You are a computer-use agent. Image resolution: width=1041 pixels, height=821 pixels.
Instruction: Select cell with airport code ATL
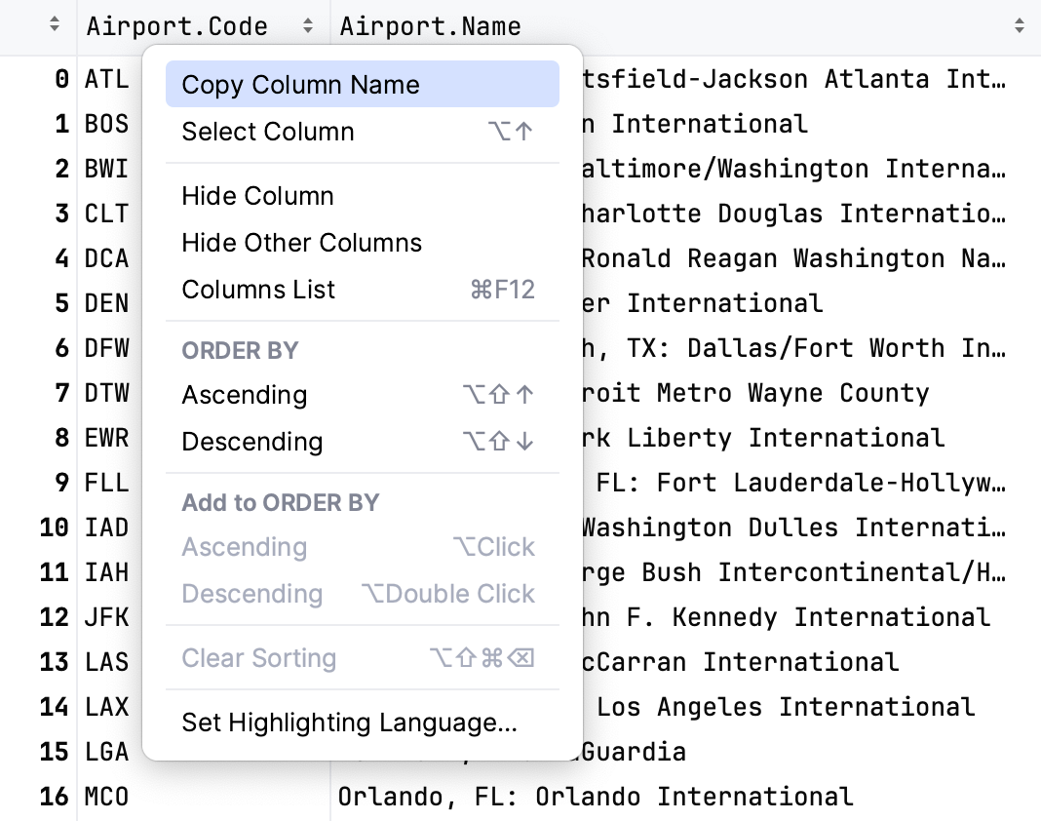pyautogui.click(x=106, y=79)
